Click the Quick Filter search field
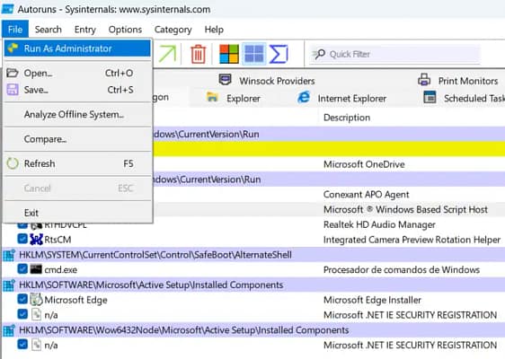505x359 pixels. click(x=394, y=54)
